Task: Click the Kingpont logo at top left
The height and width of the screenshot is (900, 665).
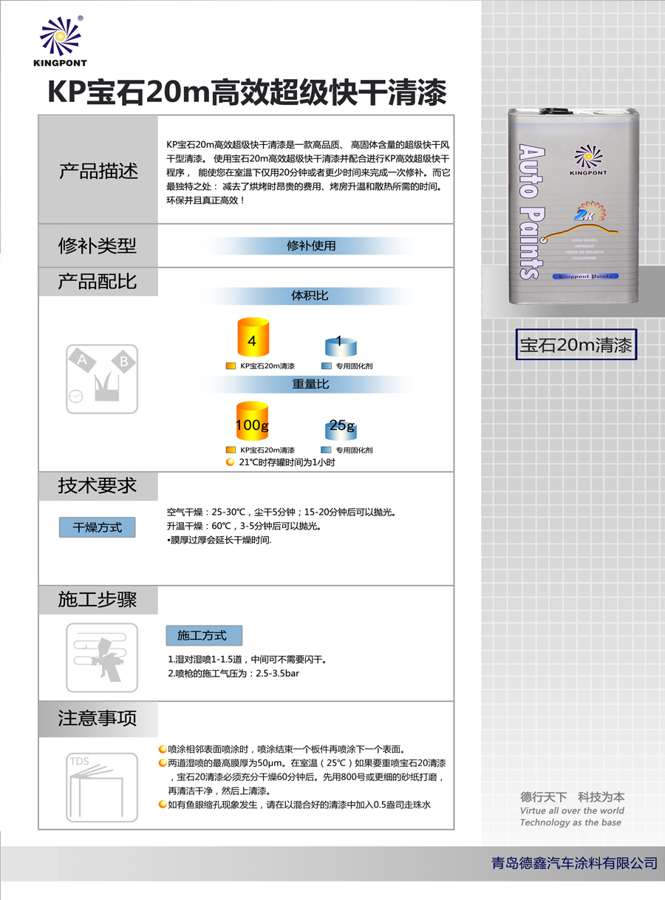Action: click(x=60, y=42)
